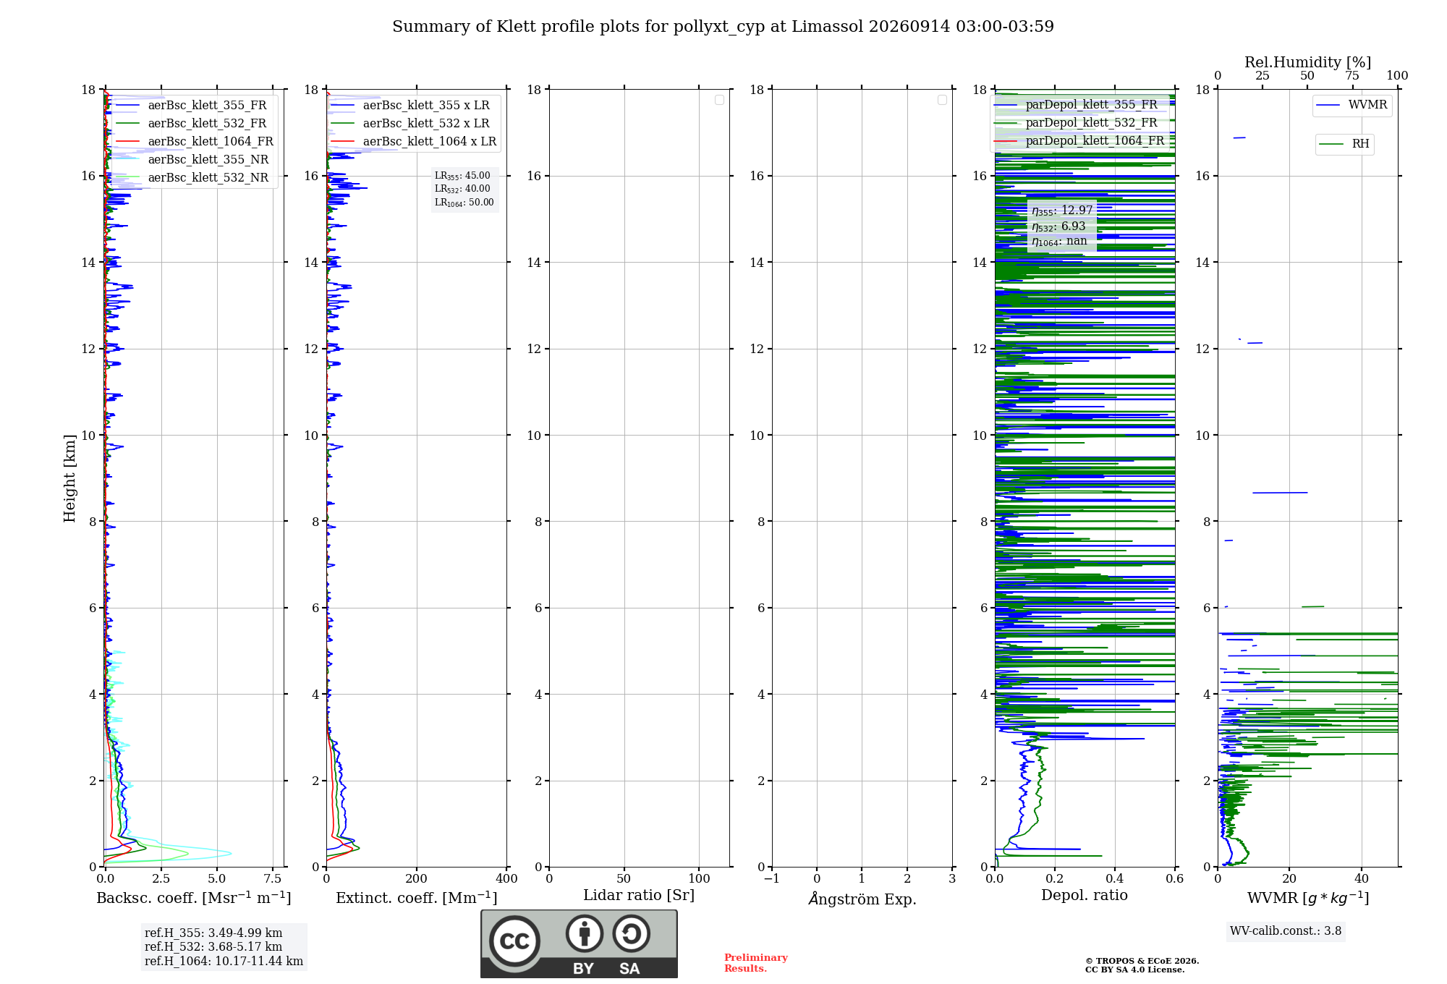The height and width of the screenshot is (984, 1447).
Task: Click the Extinct. coeff. x-axis label
Action: click(x=417, y=898)
